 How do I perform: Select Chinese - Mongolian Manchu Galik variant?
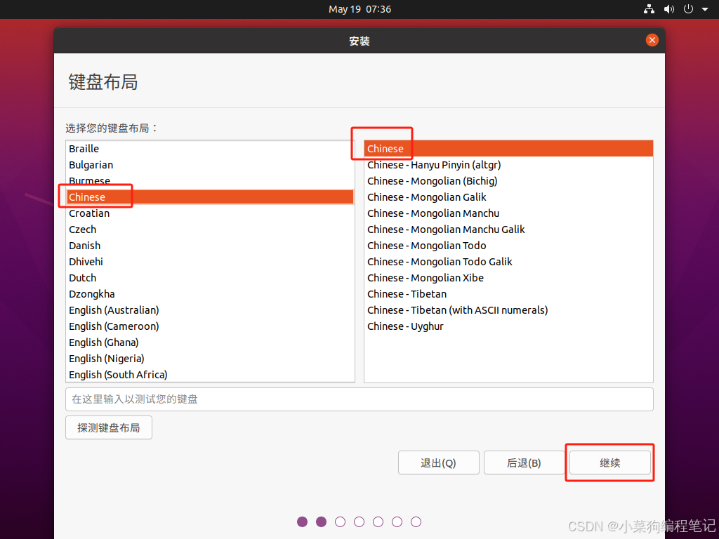[x=508, y=229]
